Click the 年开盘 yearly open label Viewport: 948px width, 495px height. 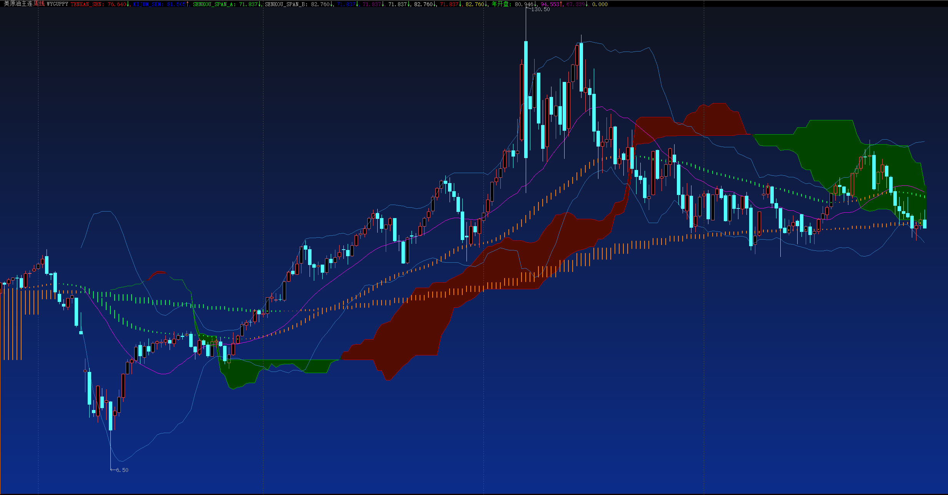click(500, 4)
